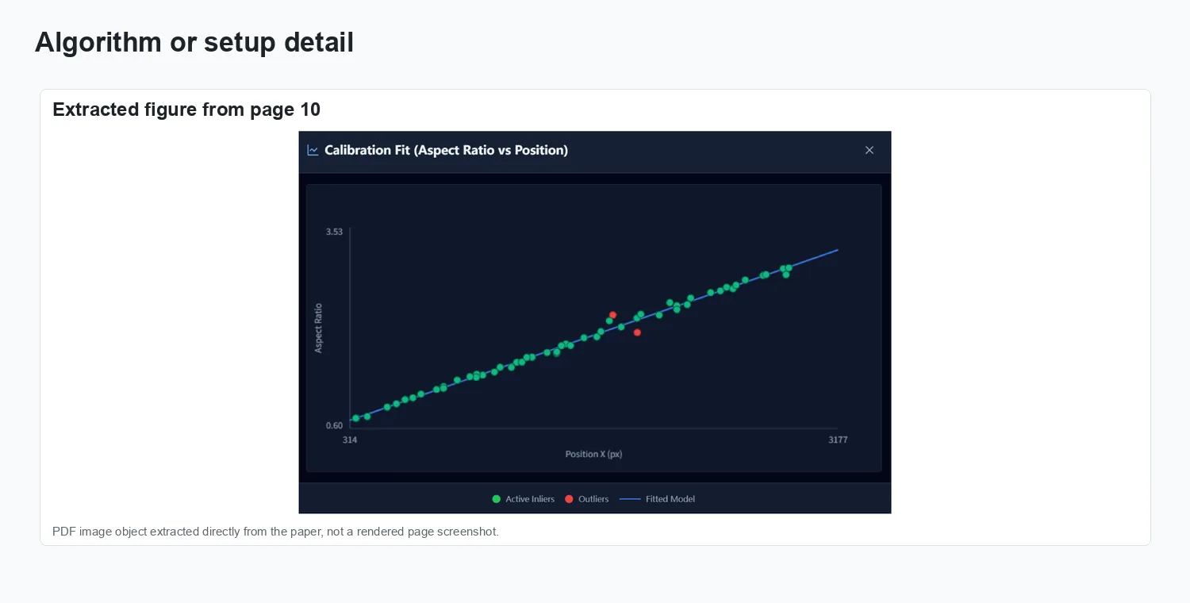Click the 'Position X (px)' axis label
The height and width of the screenshot is (603, 1190).
593,455
